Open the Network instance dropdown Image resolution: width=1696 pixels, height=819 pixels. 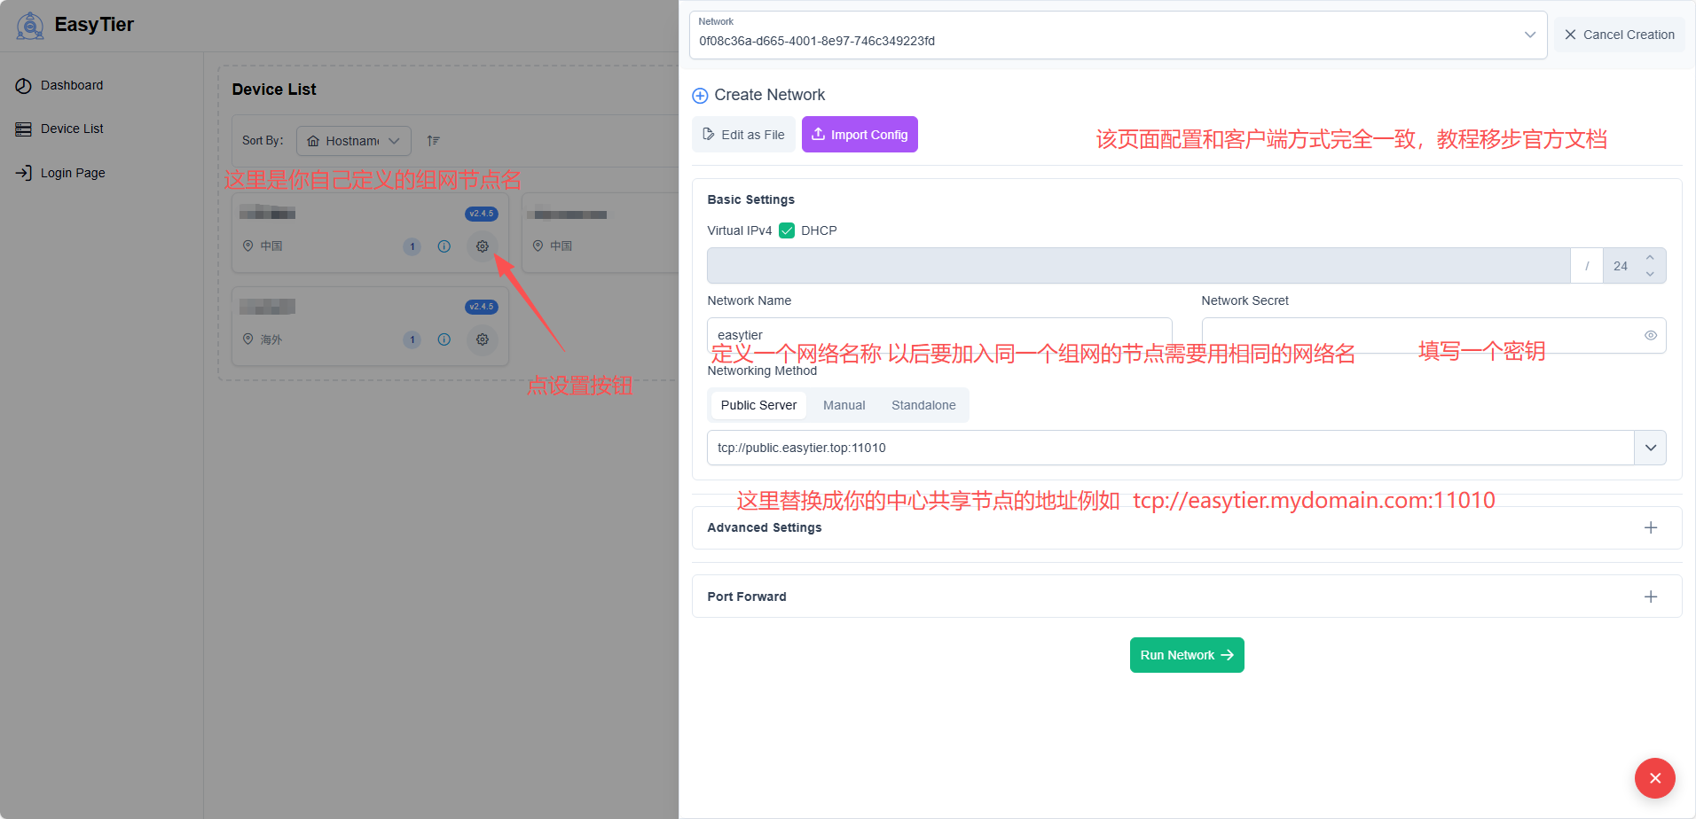click(x=1529, y=35)
